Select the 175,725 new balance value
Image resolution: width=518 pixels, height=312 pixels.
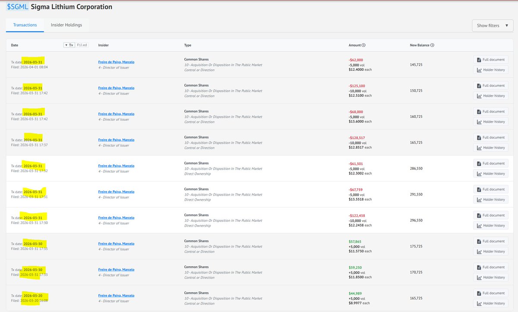click(416, 246)
